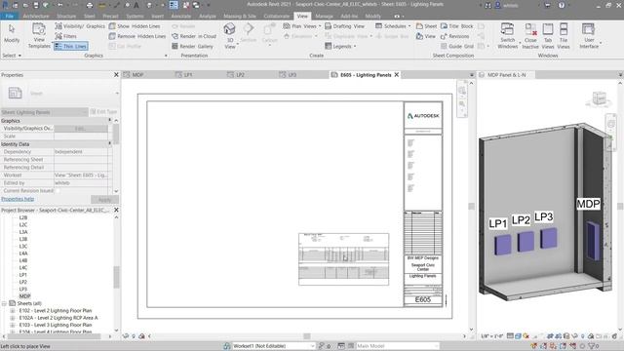Switch to LP1 view tab
The width and height of the screenshot is (624, 351).
click(188, 75)
